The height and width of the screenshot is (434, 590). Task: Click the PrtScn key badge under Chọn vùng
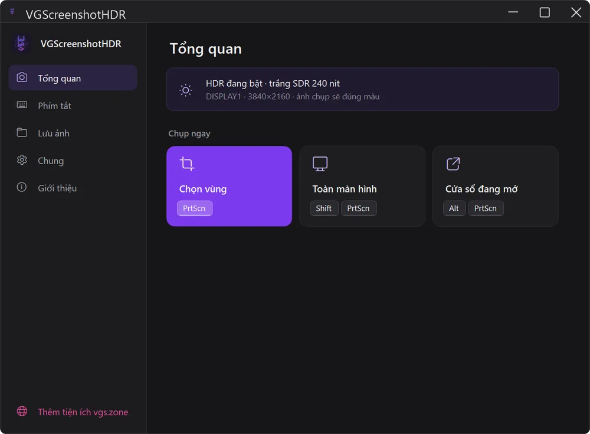(x=195, y=208)
